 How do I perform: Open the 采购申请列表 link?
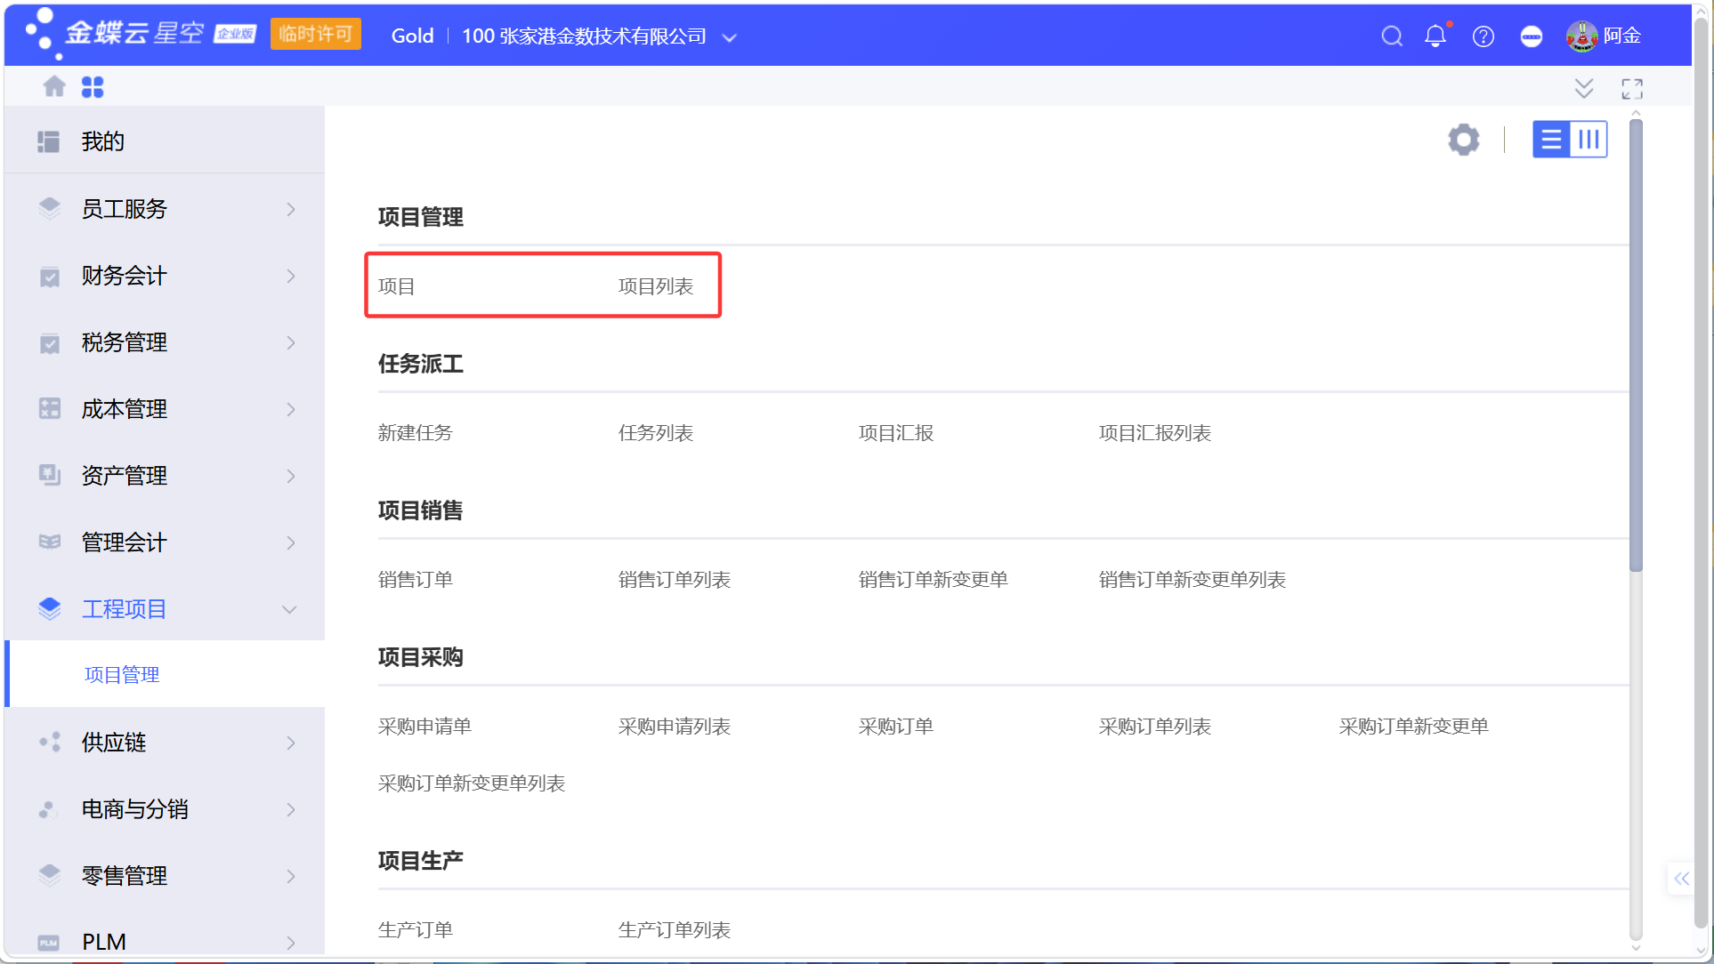point(675,727)
